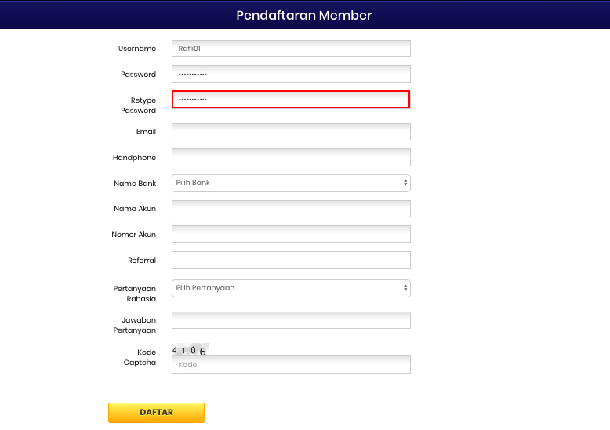Focus the Password input field
The height and width of the screenshot is (430, 610).
click(291, 75)
